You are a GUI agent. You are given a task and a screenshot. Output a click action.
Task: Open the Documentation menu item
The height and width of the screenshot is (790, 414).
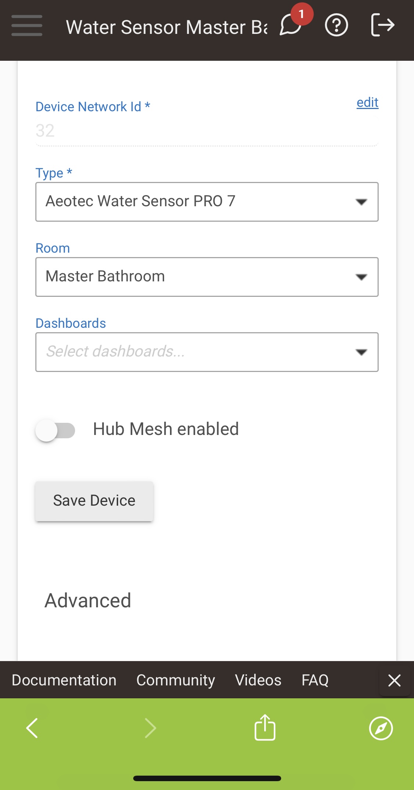[x=63, y=680]
